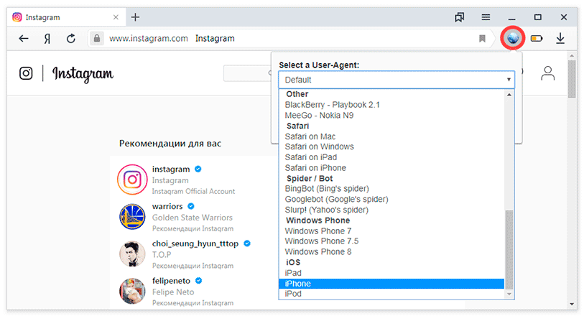Choose Safari on iPad option
Viewport: 584px width, 316px height.
click(310, 157)
